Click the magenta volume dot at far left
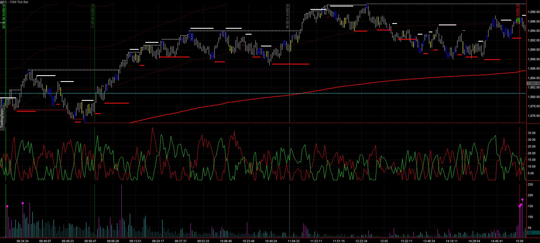Image resolution: width=540 pixels, height=243 pixels. click(x=7, y=206)
